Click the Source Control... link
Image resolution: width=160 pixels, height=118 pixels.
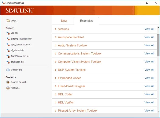point(19,82)
